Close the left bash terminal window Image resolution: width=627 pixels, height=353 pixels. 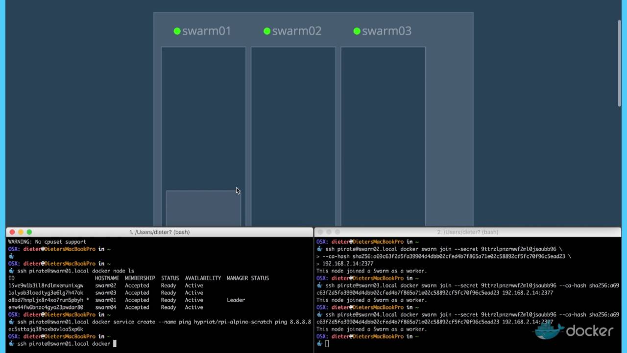pyautogui.click(x=12, y=232)
